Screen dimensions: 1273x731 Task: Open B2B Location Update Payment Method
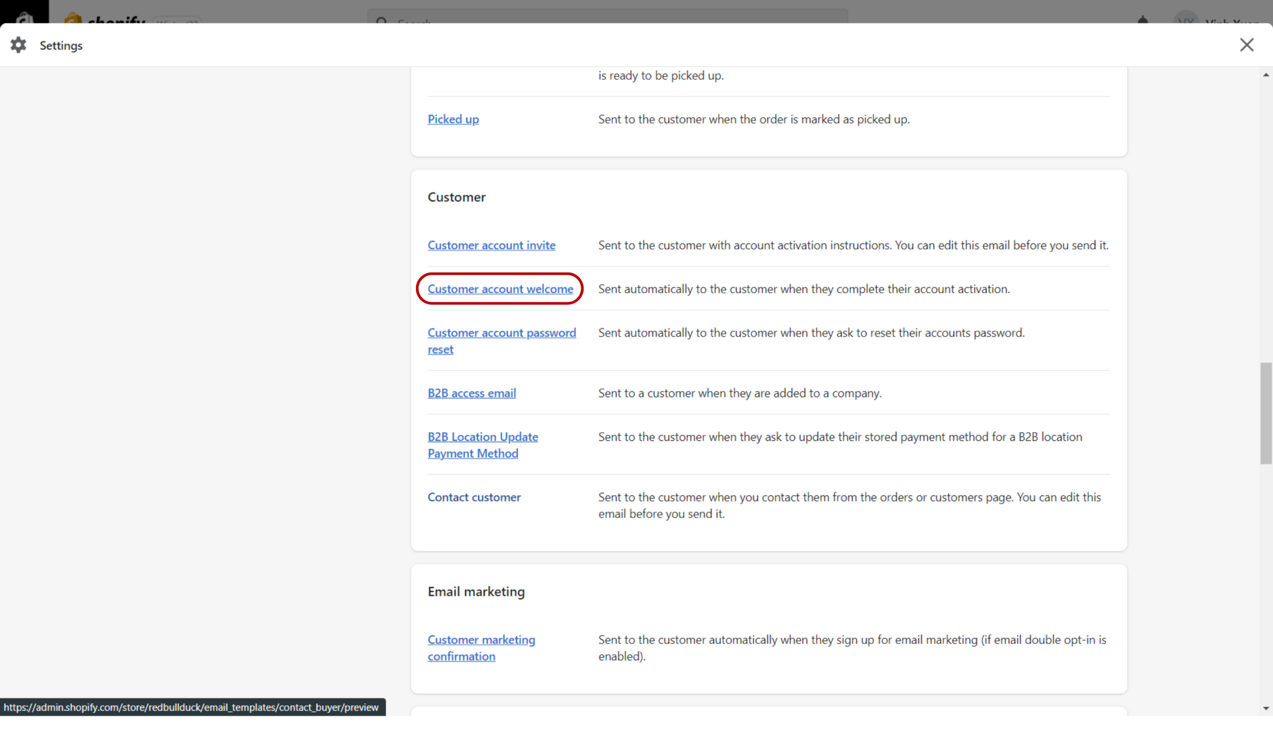click(x=482, y=445)
